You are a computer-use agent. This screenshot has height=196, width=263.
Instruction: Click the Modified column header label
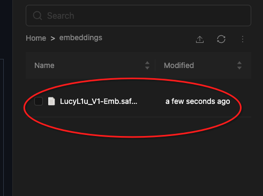point(179,65)
